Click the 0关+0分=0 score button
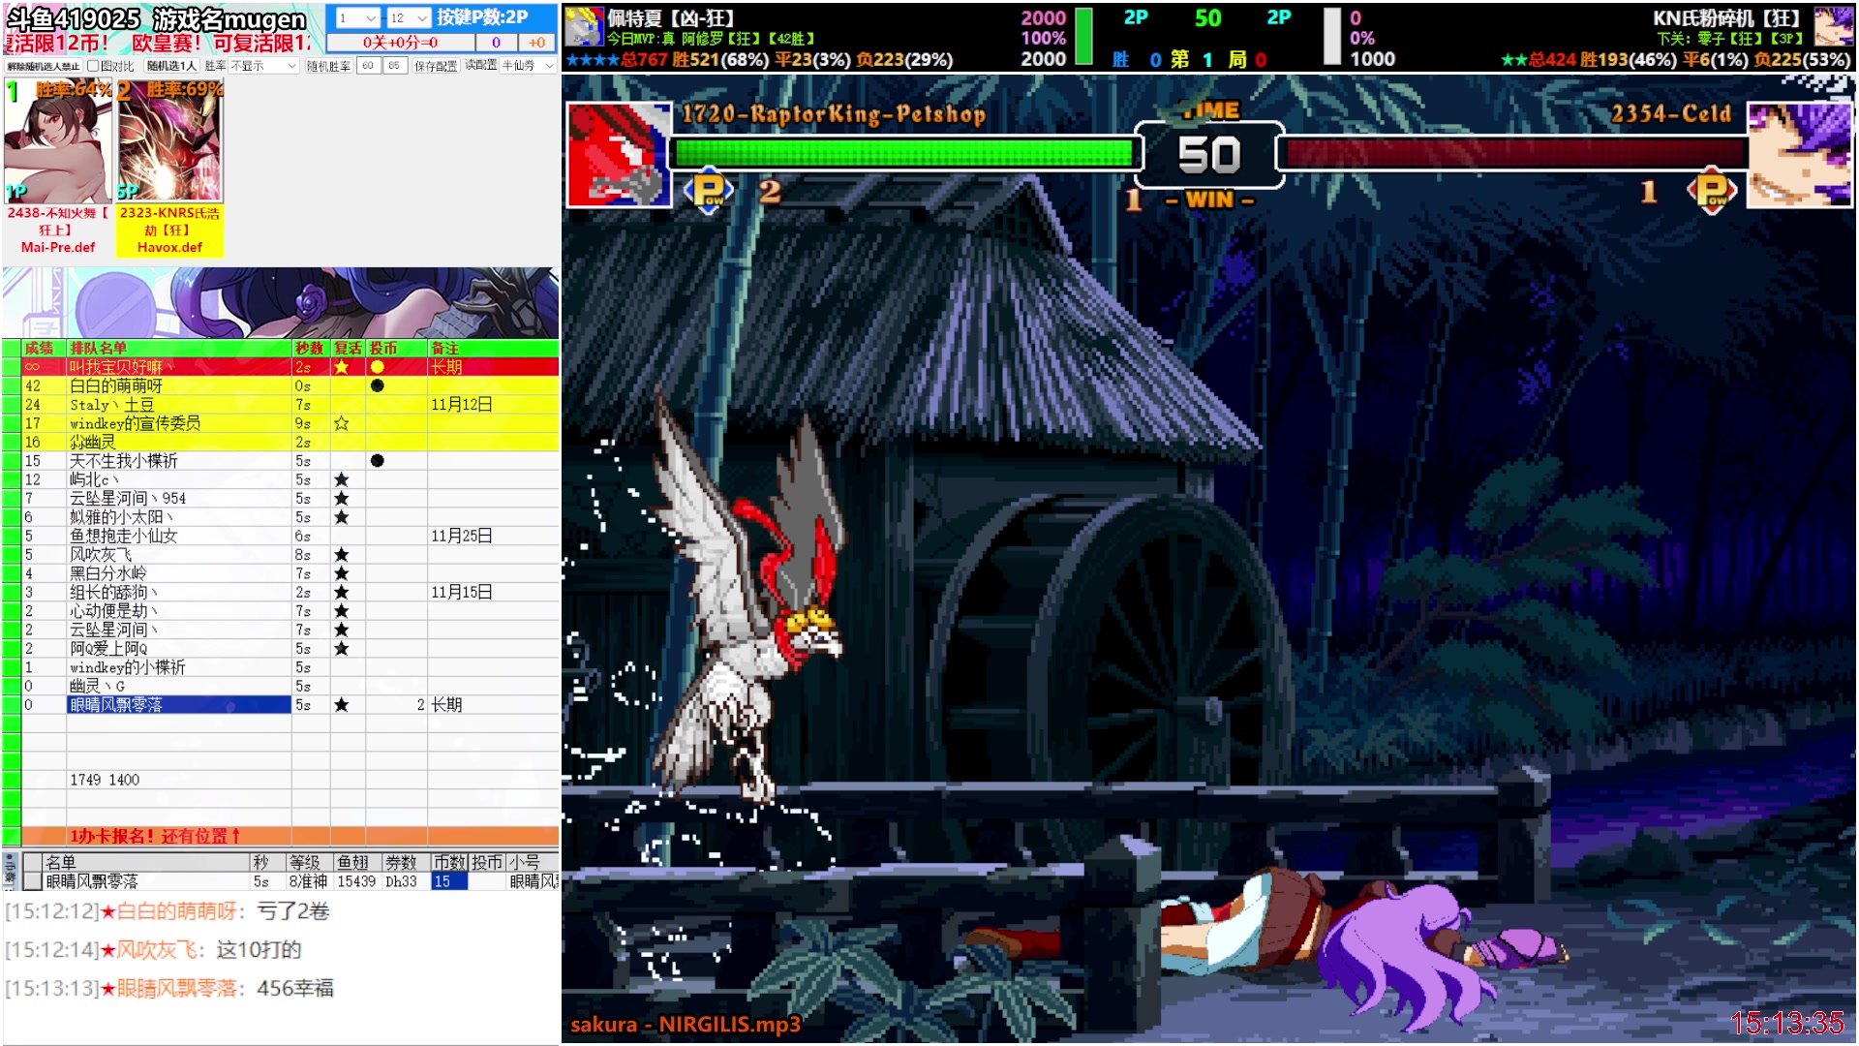1859x1046 pixels. click(401, 43)
